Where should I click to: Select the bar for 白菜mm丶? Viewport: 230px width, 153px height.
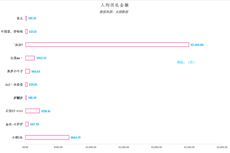pyautogui.click(x=30, y=58)
